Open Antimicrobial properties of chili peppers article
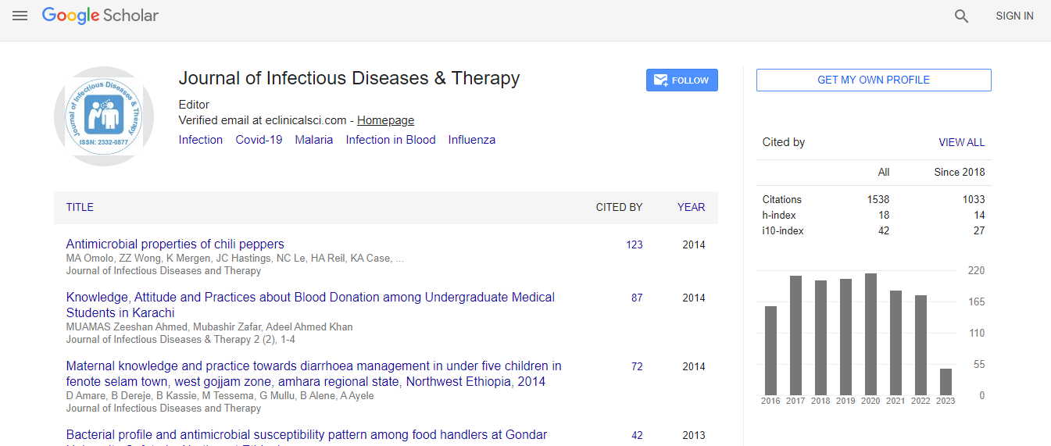Image resolution: width=1051 pixels, height=446 pixels. [175, 244]
